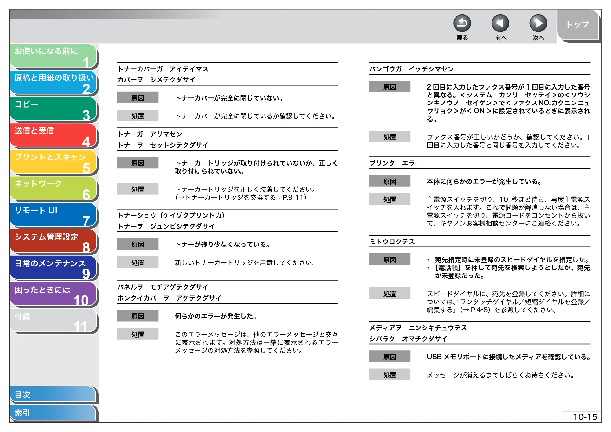Viewport: 611px width, 432px height.
Task: Click the heading プリンタ エラー
Action: pos(395,163)
